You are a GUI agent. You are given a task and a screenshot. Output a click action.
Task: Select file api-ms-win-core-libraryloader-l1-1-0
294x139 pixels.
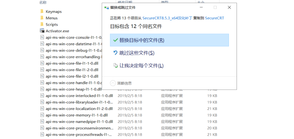tap(79, 102)
